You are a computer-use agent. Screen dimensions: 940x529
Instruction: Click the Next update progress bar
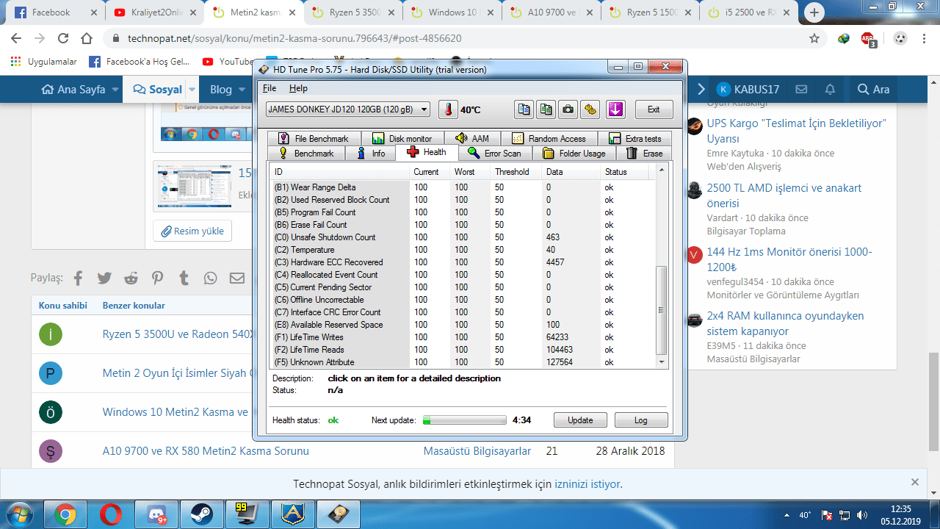click(465, 420)
